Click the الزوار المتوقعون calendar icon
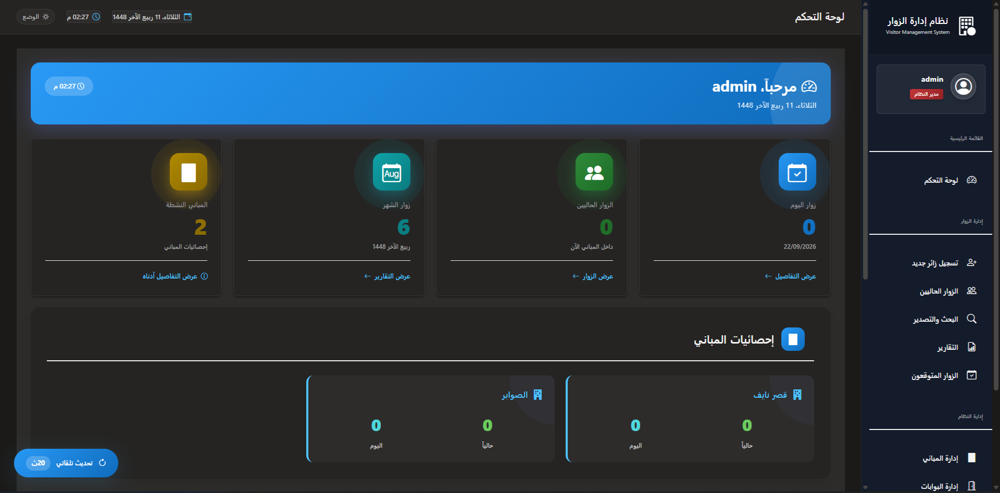This screenshot has height=493, width=1000. tap(971, 375)
